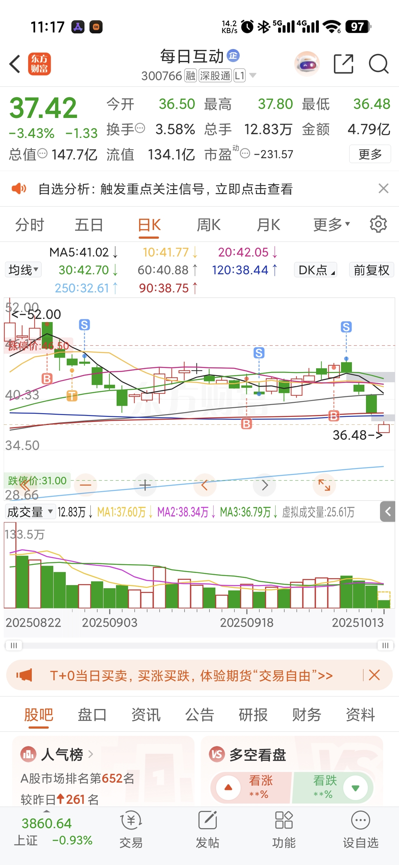Tap the 换手 info icon
Image resolution: width=399 pixels, height=865 pixels.
(x=140, y=128)
